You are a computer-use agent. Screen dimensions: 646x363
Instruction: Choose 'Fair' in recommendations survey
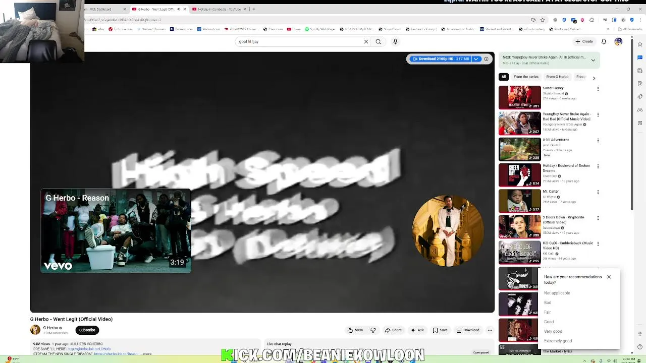coord(548,312)
